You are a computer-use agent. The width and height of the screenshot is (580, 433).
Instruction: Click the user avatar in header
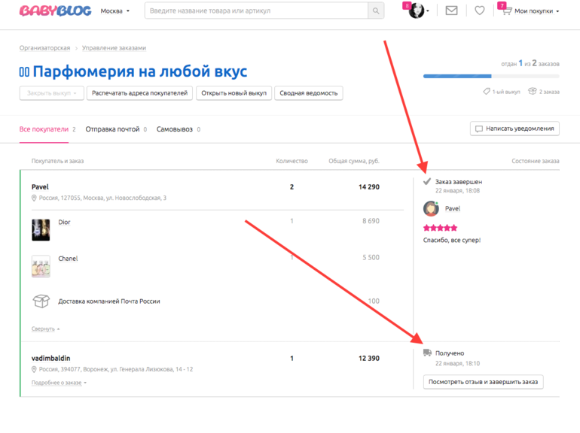417,11
